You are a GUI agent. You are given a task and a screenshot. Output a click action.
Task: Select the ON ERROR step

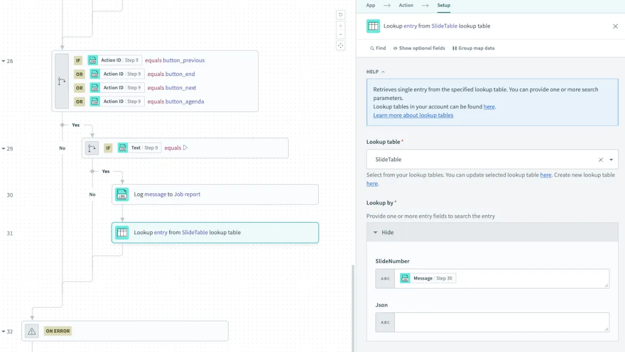tap(125, 331)
